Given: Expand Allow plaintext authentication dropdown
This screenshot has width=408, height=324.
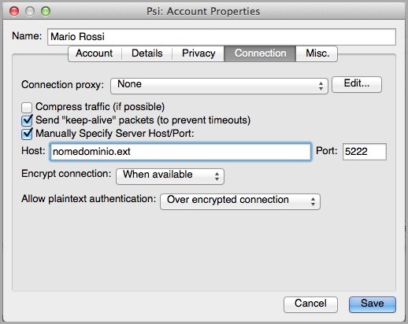Looking at the screenshot, I should point(240,201).
